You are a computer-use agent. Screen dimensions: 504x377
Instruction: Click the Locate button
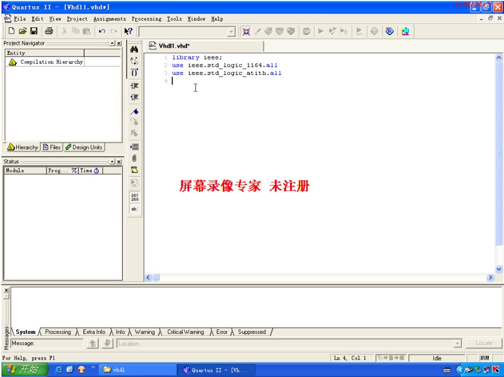point(484,343)
